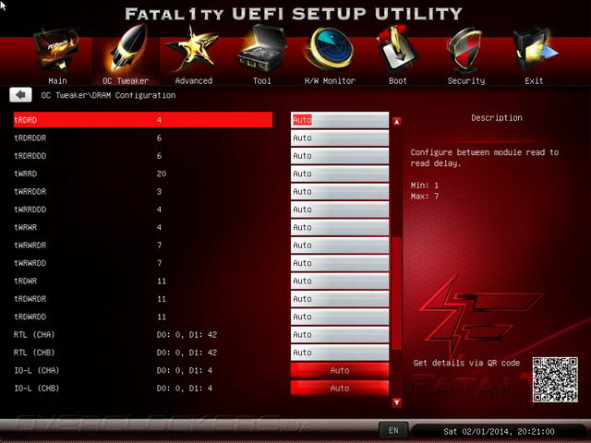Open the Advanced star icon

(193, 50)
